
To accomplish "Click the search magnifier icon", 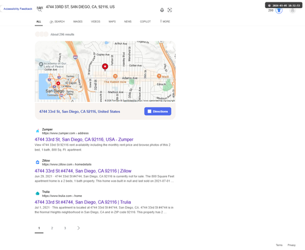I will pos(40,10).
